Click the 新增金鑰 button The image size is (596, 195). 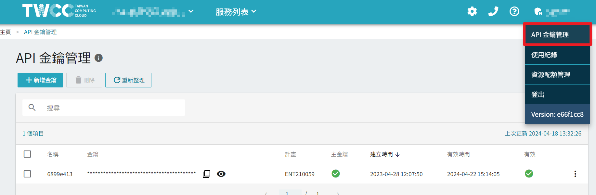click(40, 80)
